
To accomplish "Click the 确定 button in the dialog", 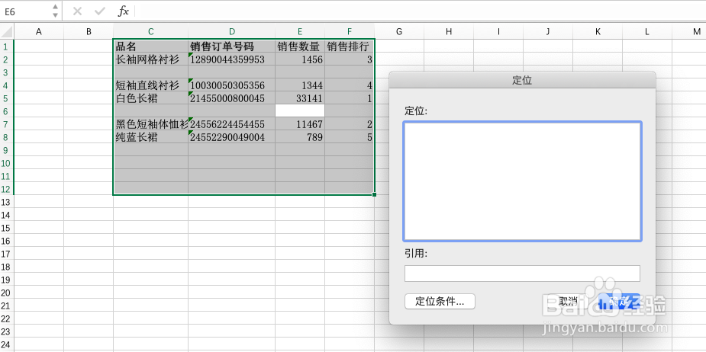I will (x=619, y=301).
